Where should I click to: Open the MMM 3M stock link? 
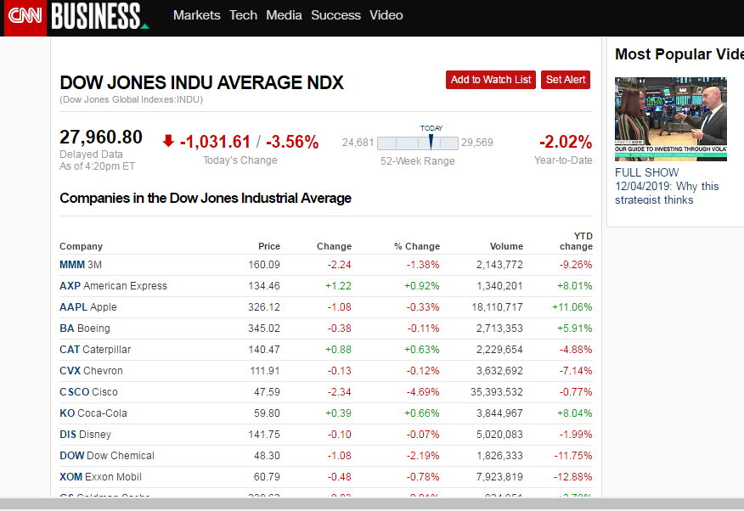coord(81,265)
